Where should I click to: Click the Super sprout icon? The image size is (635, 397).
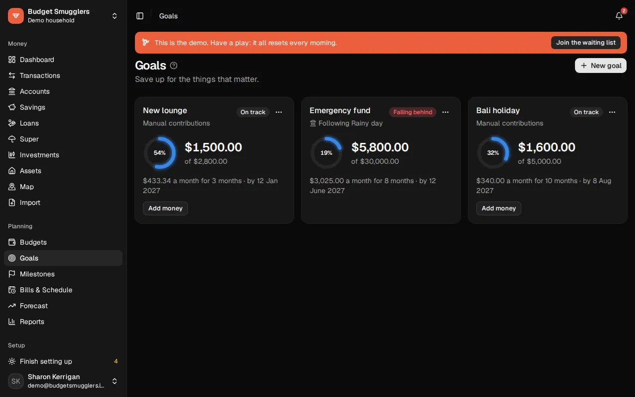click(x=12, y=139)
